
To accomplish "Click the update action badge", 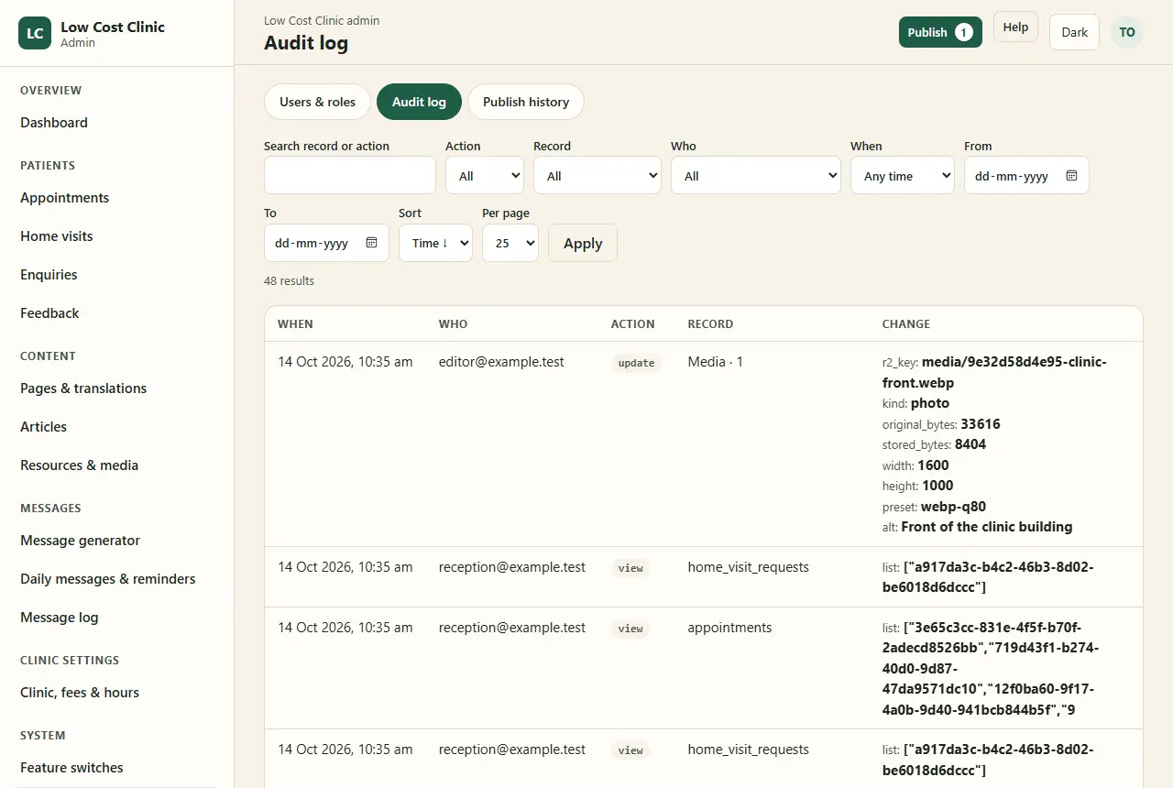I will pos(636,363).
